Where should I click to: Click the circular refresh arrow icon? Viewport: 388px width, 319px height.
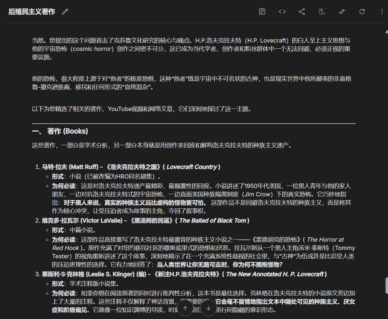tap(362, 12)
